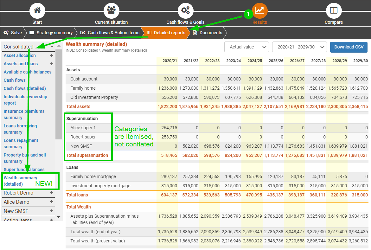
Task: Select the Cash flows & Goals gears icon
Action: [x=185, y=11]
